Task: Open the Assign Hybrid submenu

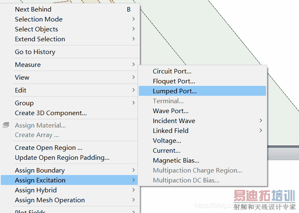Action: pos(36,190)
